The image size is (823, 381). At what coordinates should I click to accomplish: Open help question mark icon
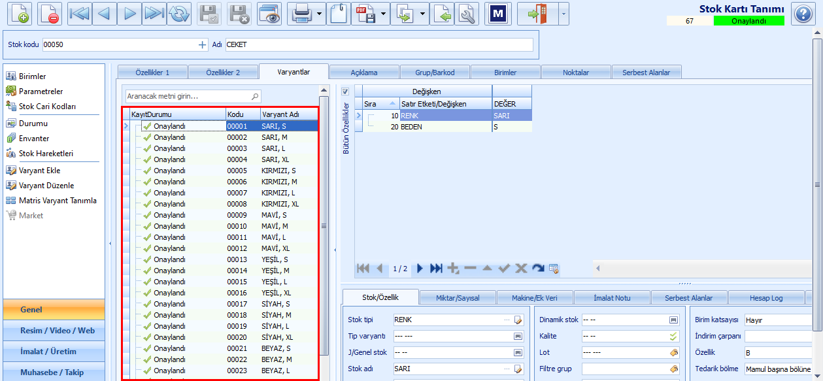tap(802, 14)
